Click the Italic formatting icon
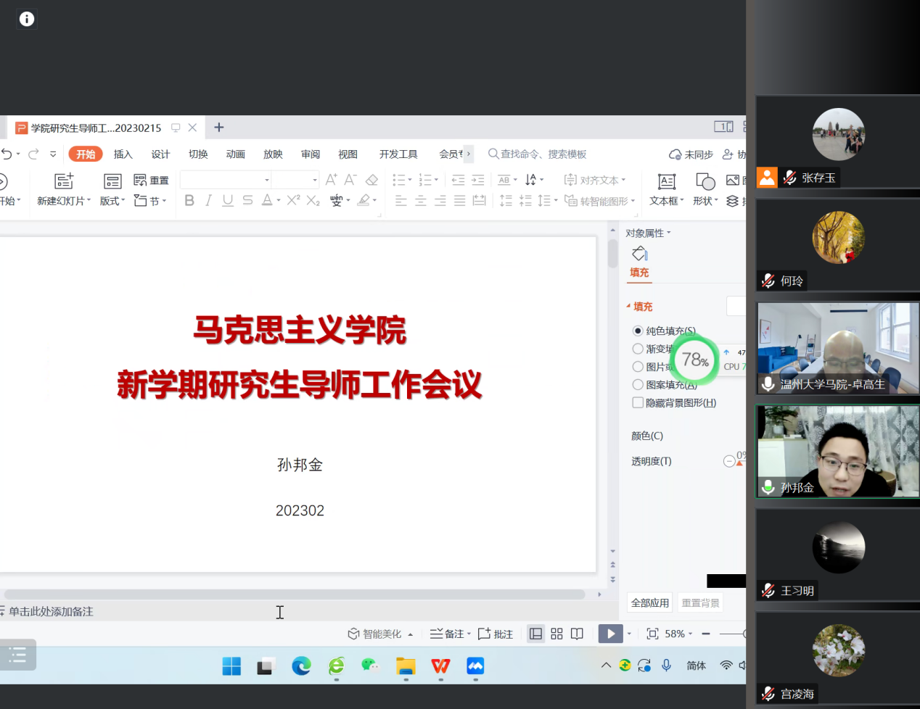Viewport: 920px width, 709px height. point(208,200)
